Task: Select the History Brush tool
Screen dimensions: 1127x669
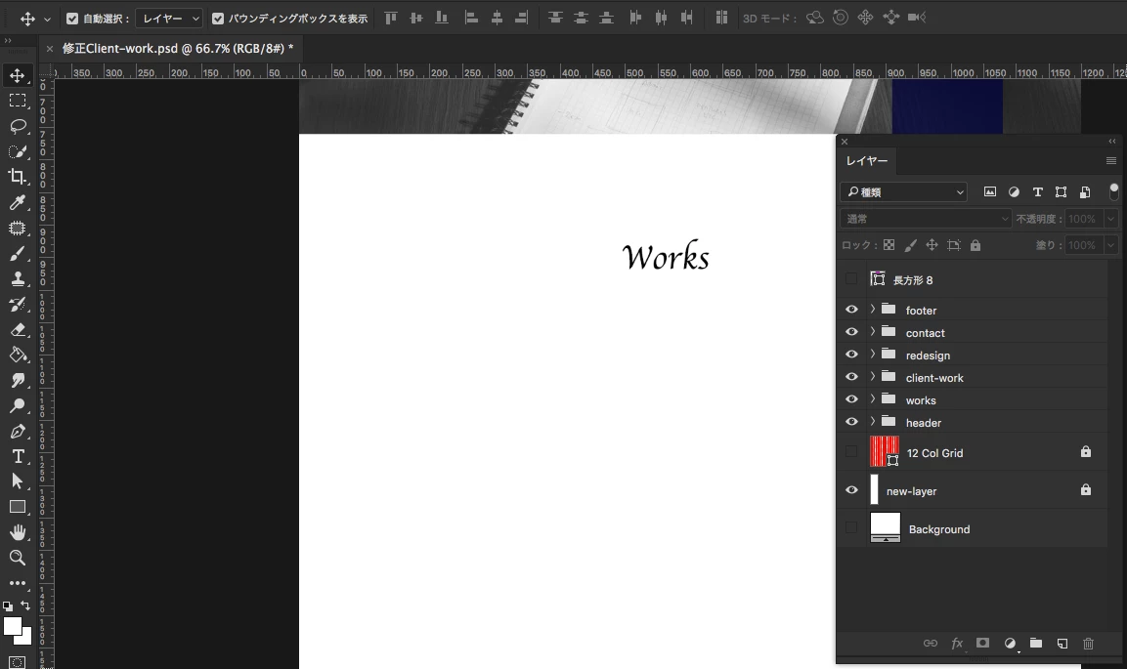Action: (x=18, y=305)
